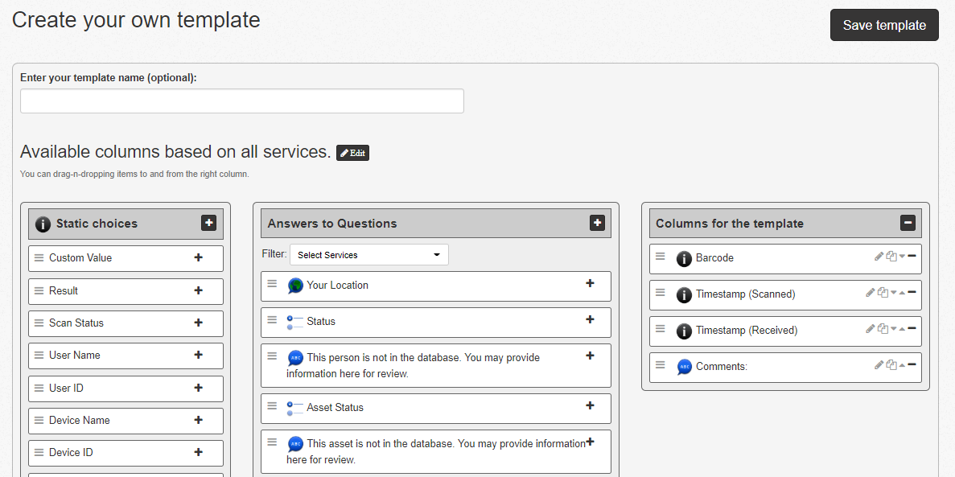955x477 pixels.
Task: Add Device ID using its plus icon
Action: pyautogui.click(x=198, y=452)
